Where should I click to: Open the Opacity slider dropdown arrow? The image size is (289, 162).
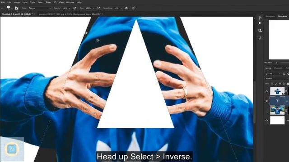tap(70, 8)
